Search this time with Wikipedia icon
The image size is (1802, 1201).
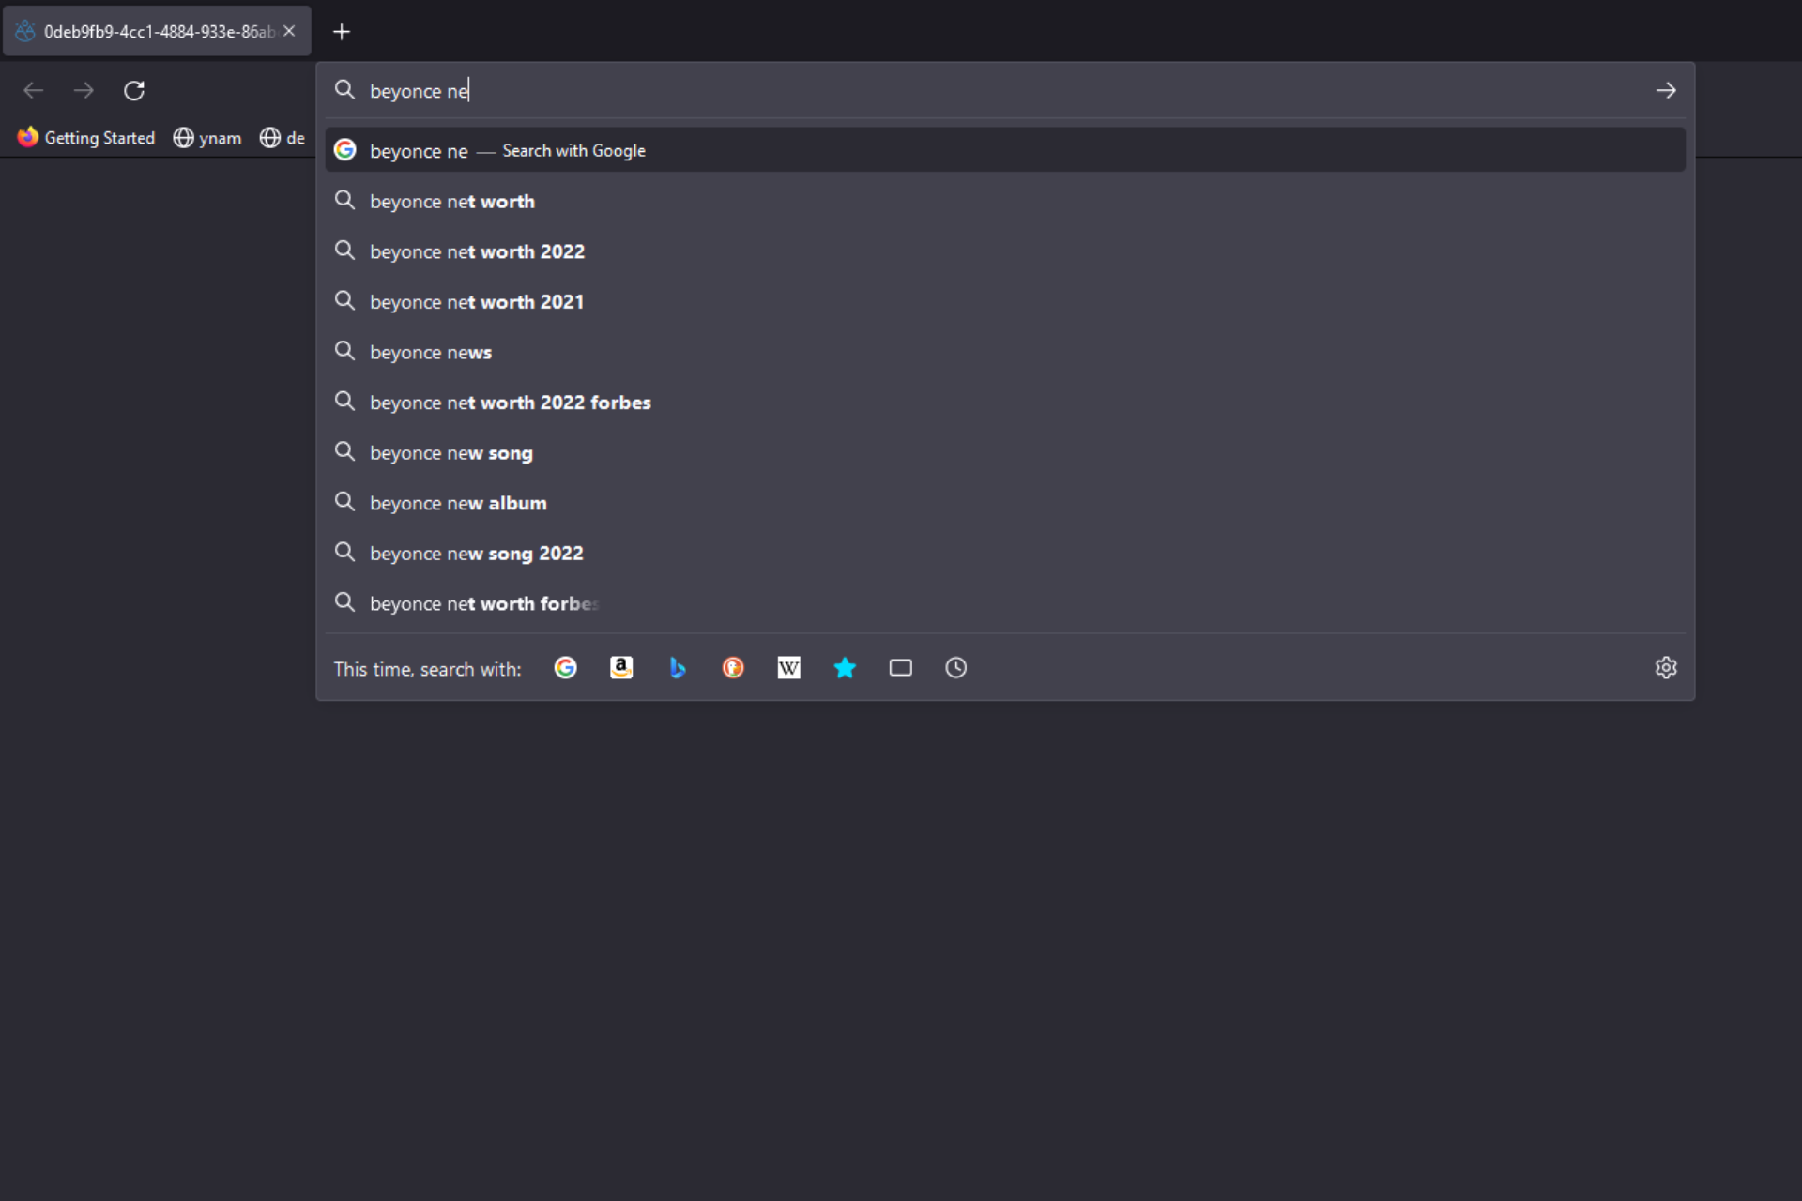[x=788, y=668]
